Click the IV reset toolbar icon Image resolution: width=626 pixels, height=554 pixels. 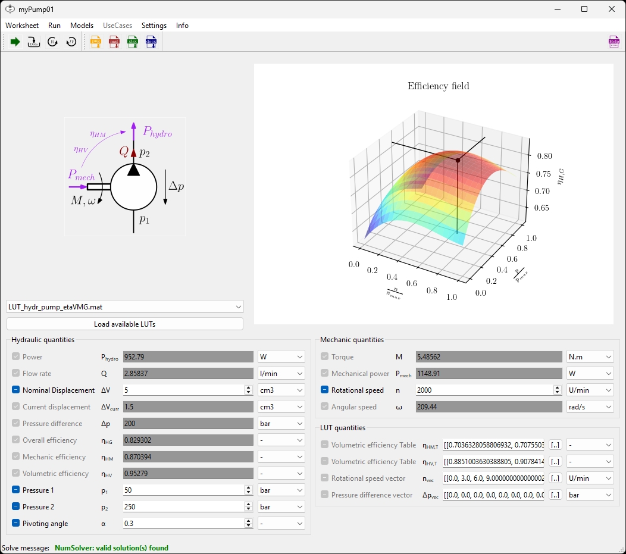71,42
